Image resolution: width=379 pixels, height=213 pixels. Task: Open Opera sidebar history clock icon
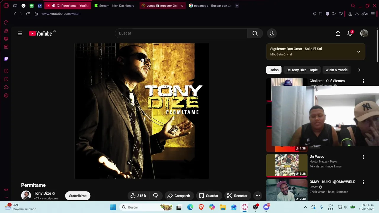tap(6, 79)
